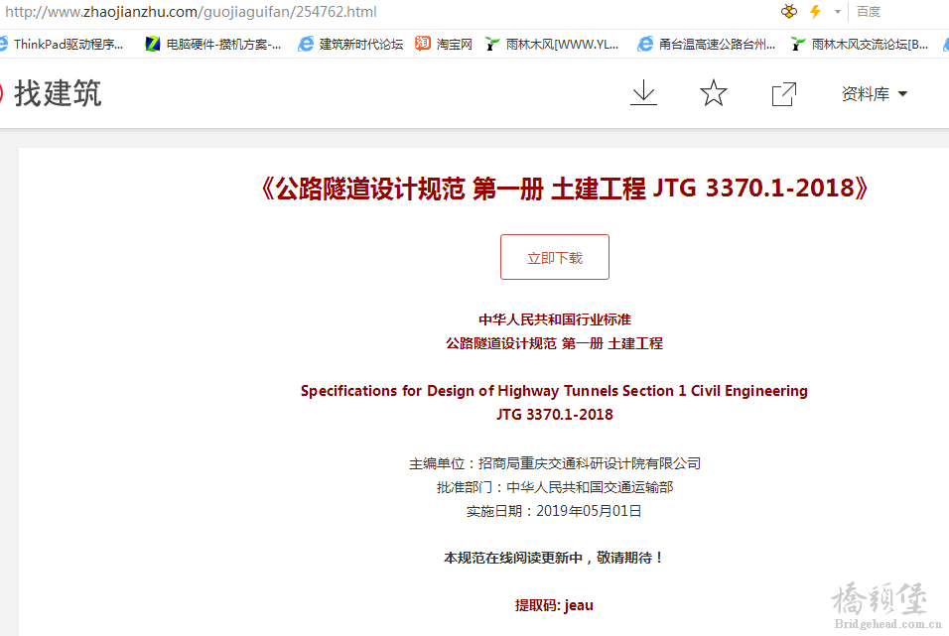Click the share external-link icon
Image resolution: width=949 pixels, height=636 pixels.
[x=783, y=93]
